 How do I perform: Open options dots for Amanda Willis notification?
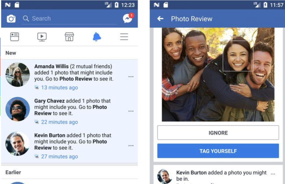pyautogui.click(x=131, y=77)
